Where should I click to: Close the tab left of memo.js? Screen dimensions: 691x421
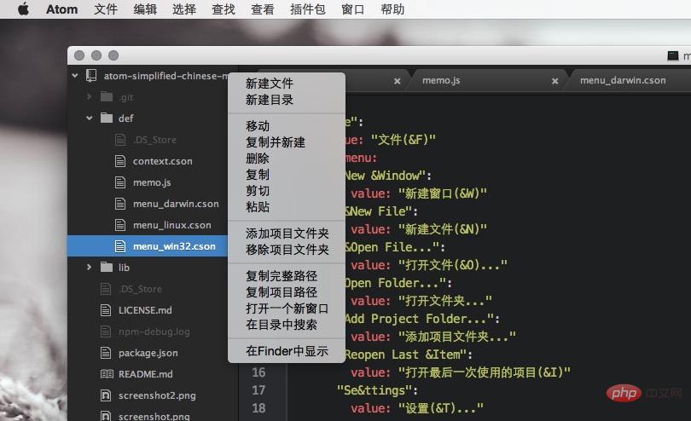(397, 81)
